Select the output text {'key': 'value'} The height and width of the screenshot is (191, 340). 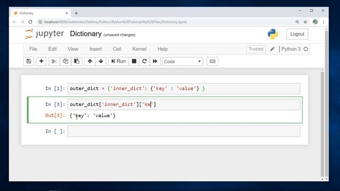92,116
